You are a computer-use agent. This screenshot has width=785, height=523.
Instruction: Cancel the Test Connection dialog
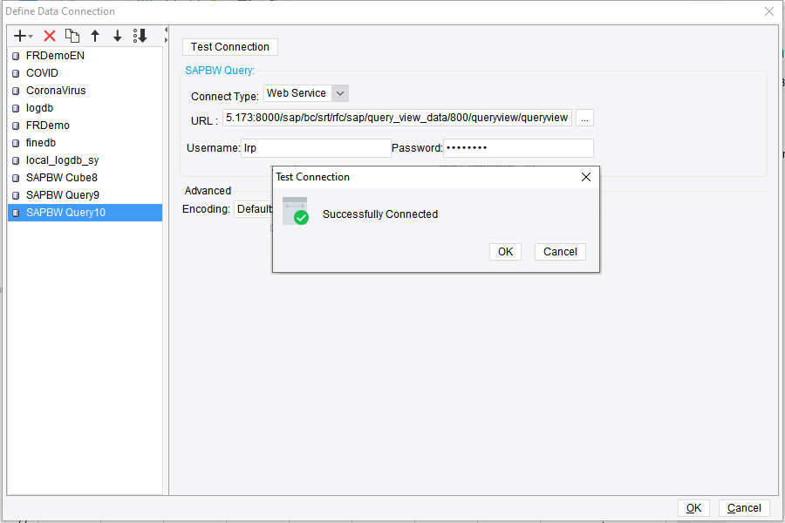(x=559, y=251)
